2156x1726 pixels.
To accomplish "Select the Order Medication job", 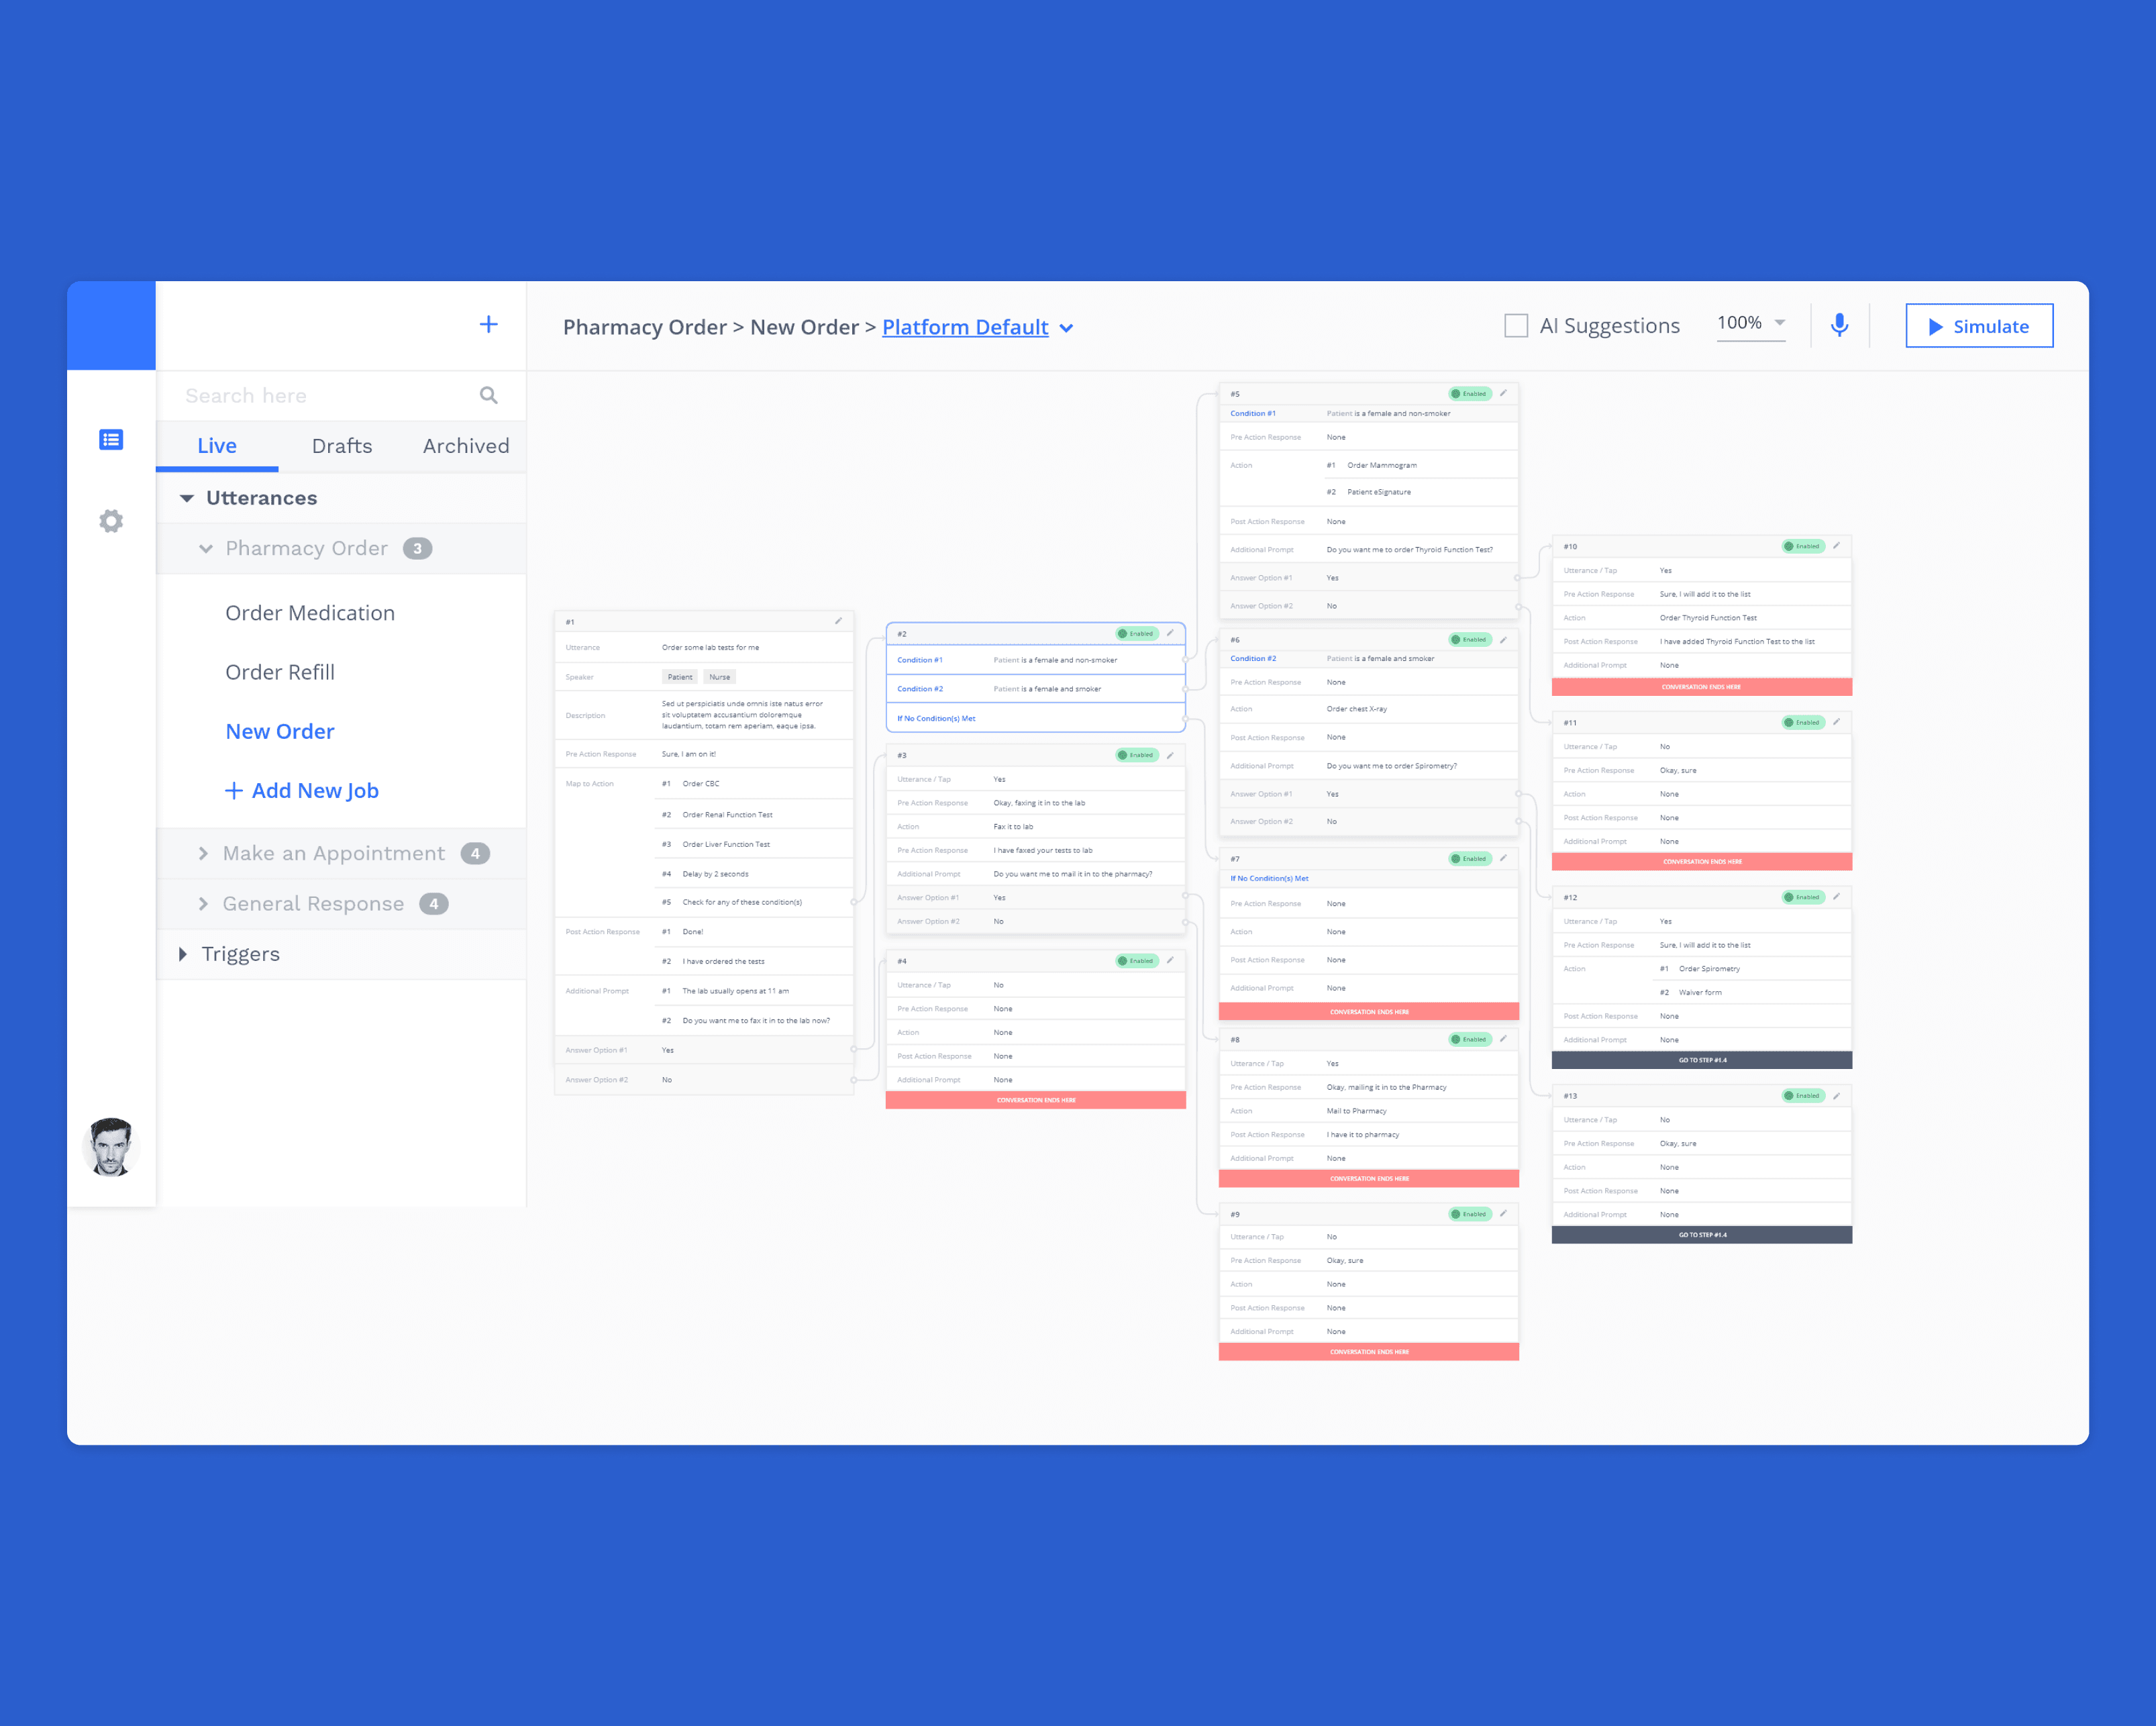I will click(x=310, y=613).
